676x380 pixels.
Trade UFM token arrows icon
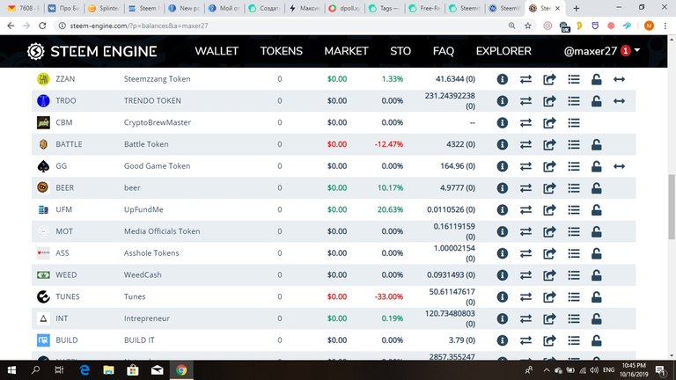pos(525,210)
